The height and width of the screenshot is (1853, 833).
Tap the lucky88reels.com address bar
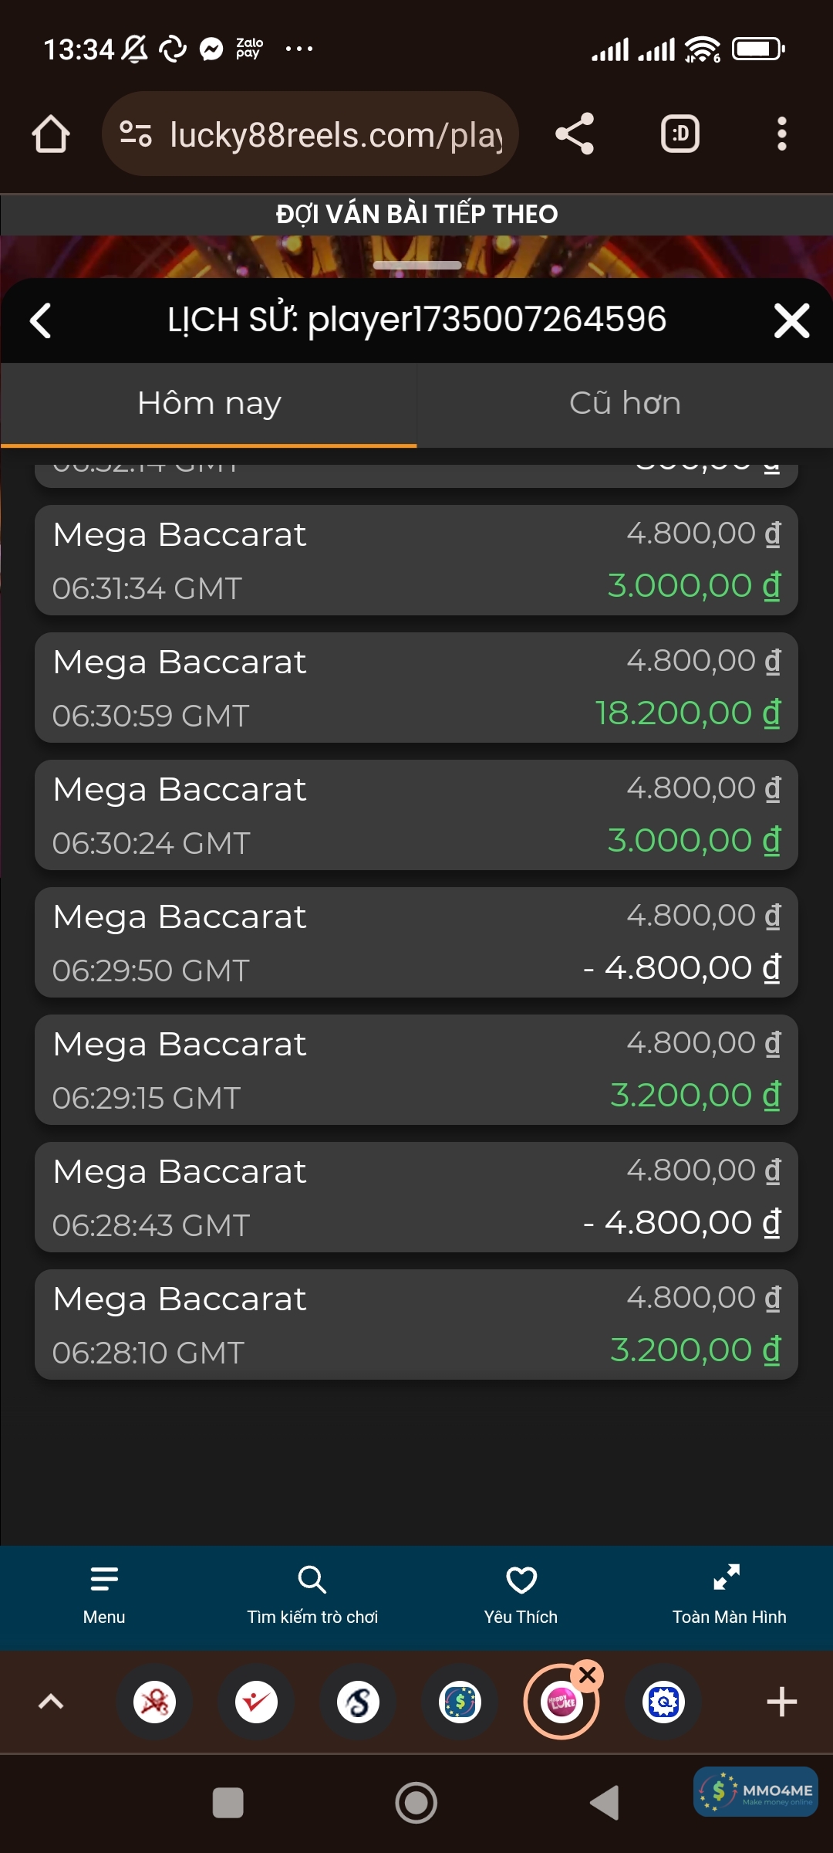pos(336,135)
